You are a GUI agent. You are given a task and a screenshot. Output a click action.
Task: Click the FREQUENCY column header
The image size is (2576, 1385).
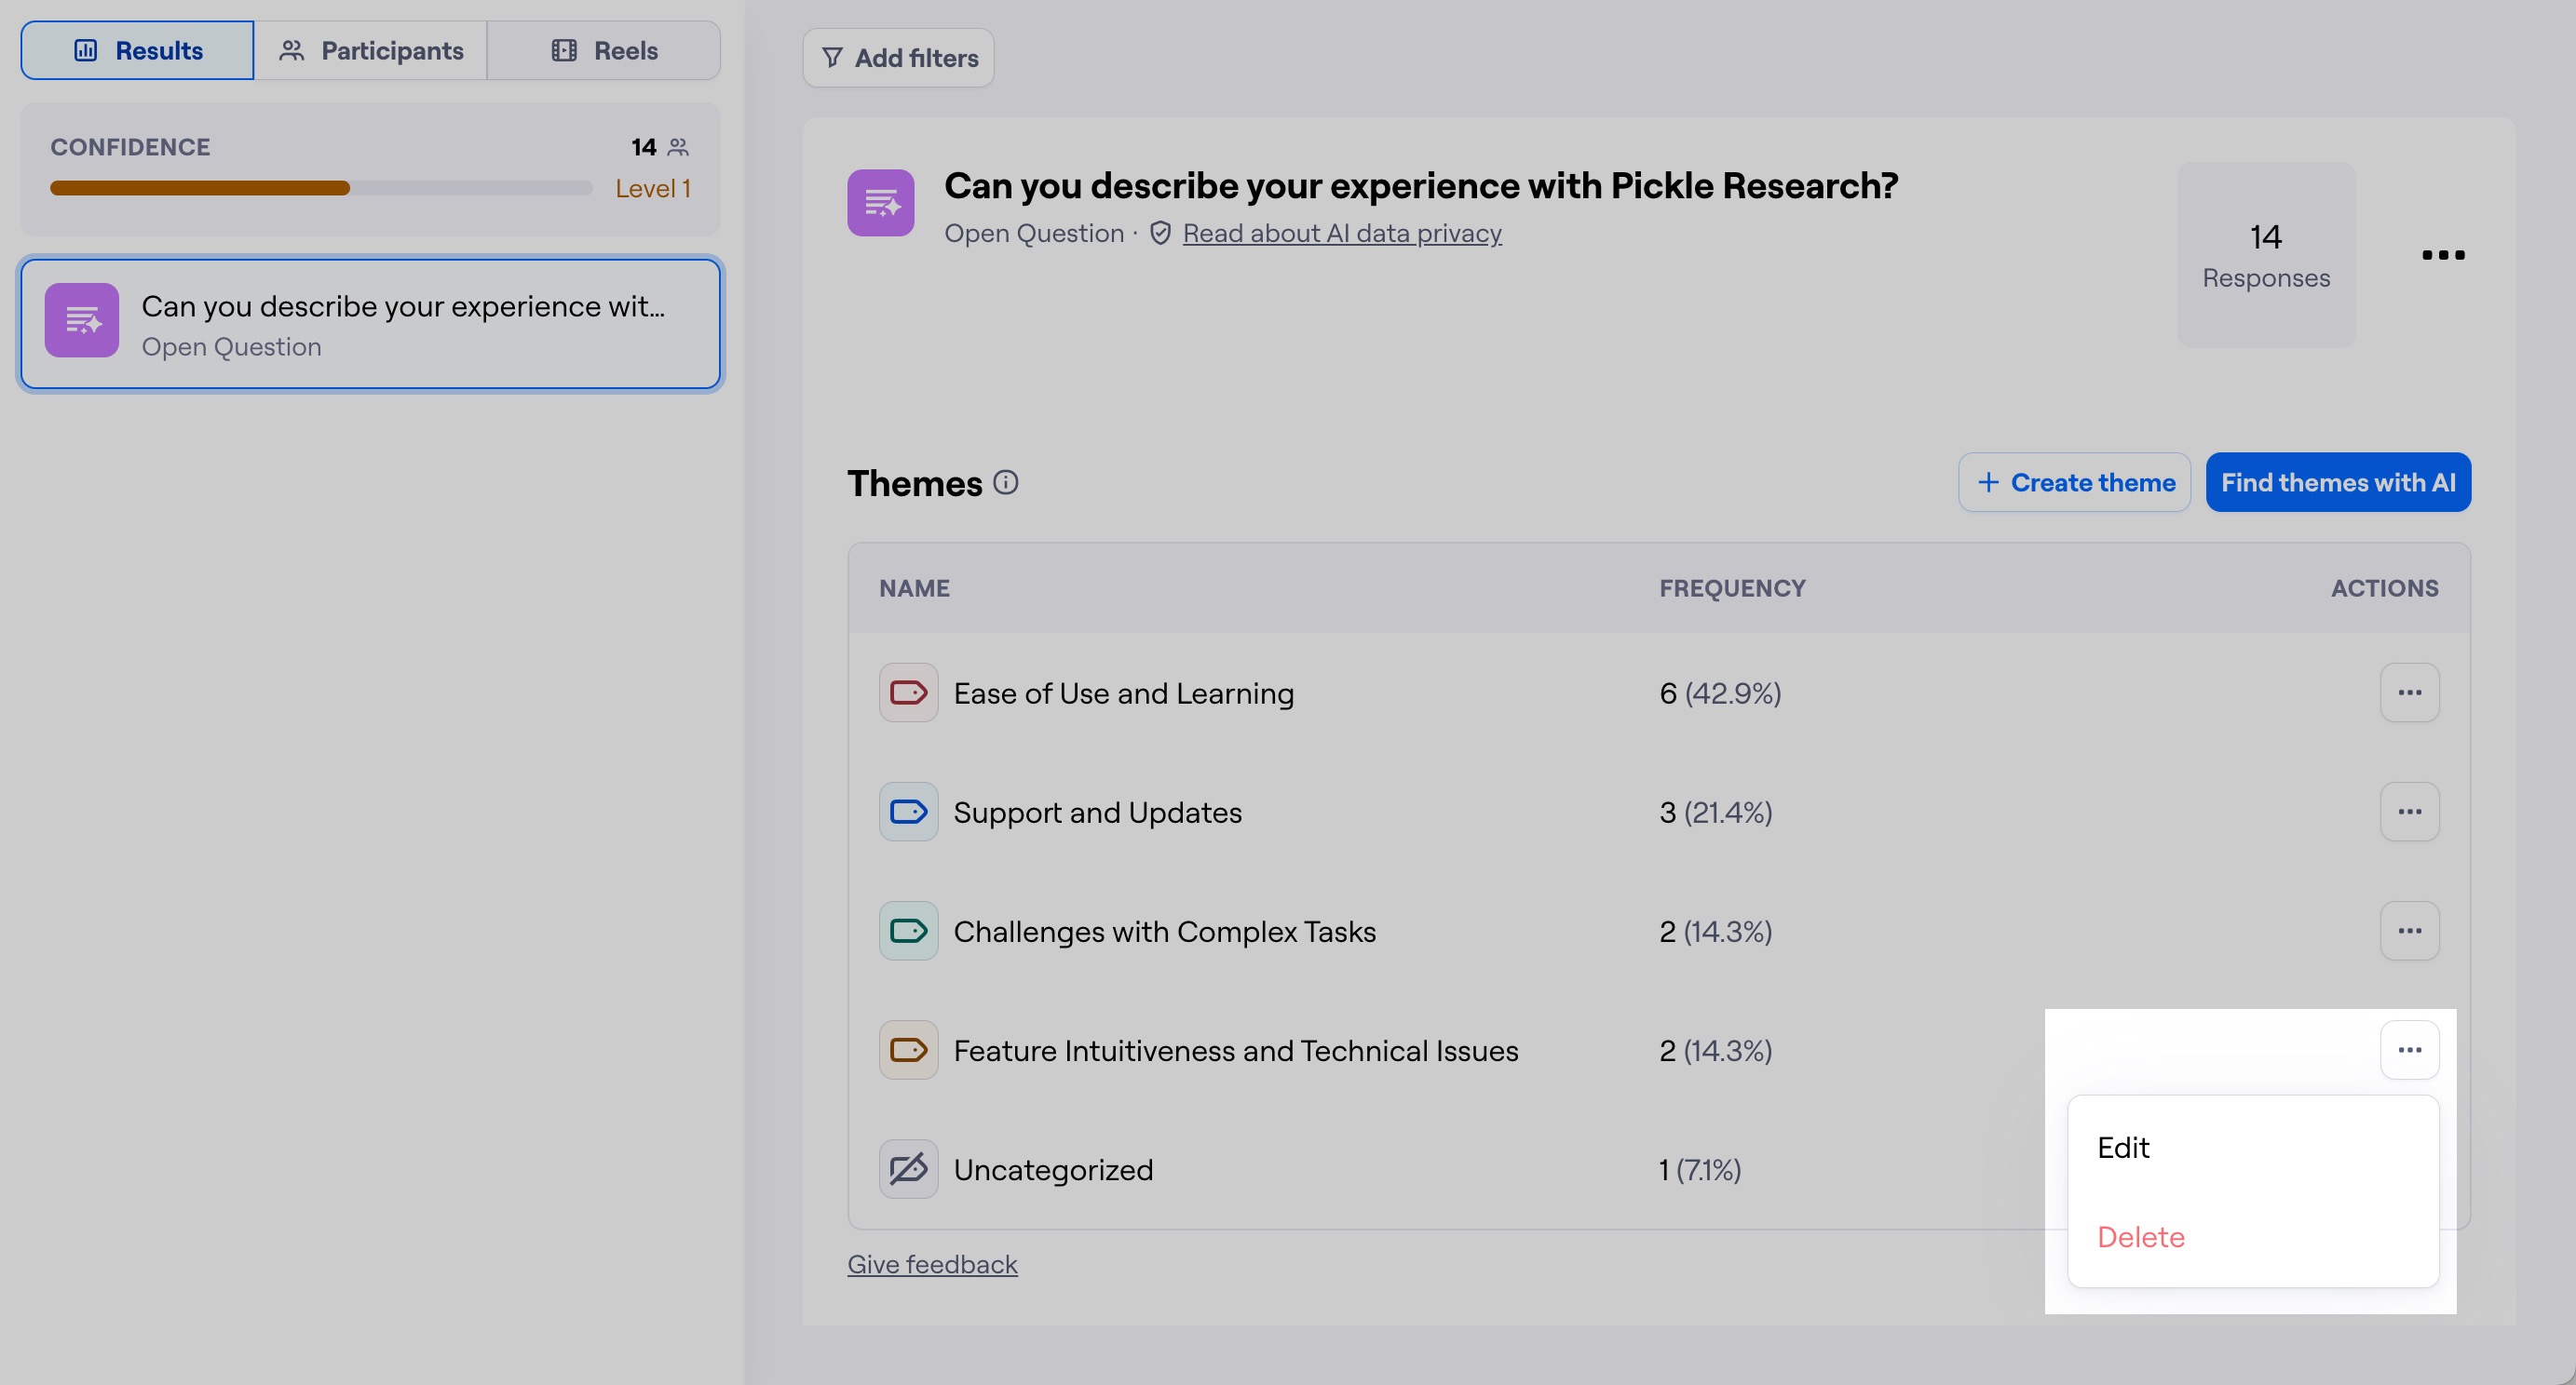1732,587
